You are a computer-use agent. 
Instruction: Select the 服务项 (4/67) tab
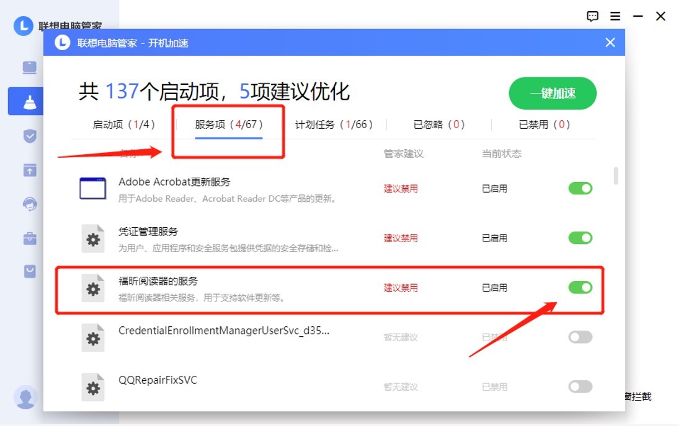pos(229,124)
